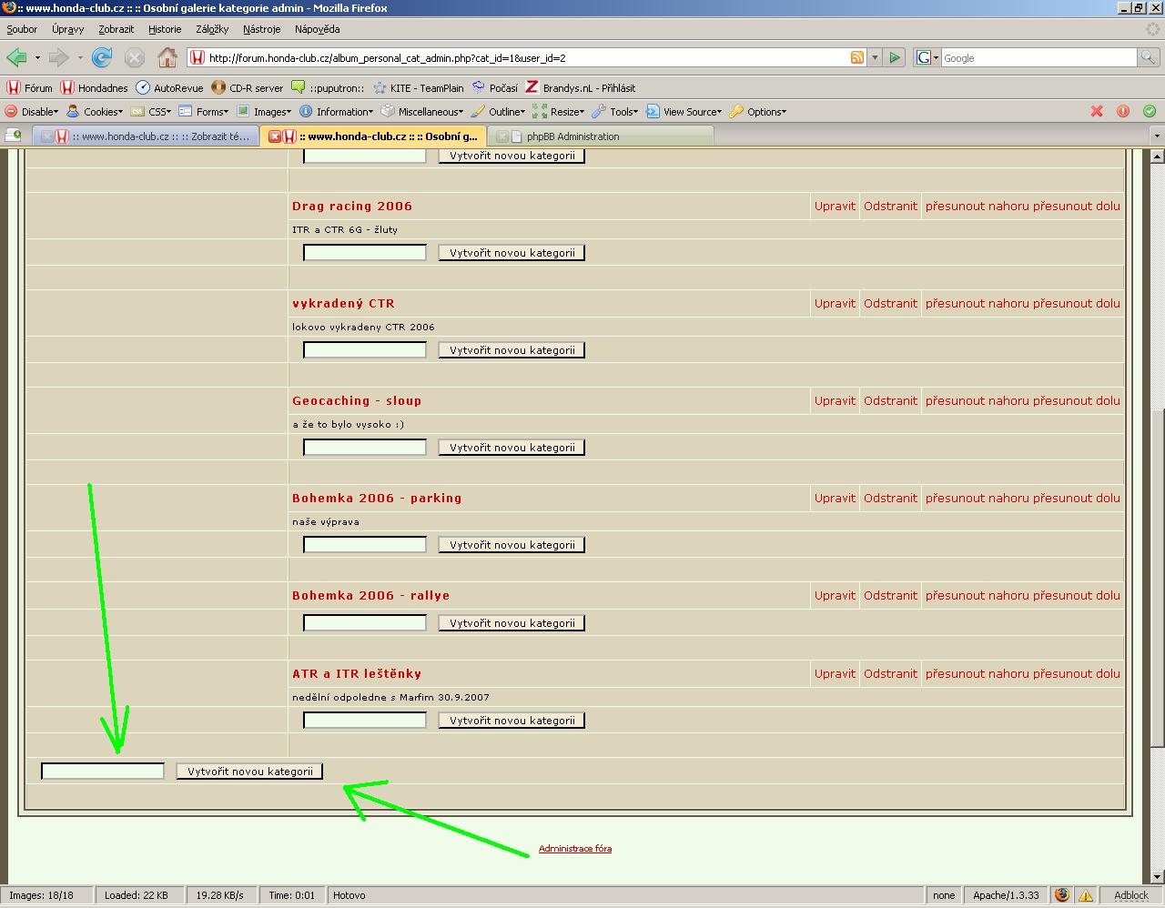Open the search engine selector dropdown
The width and height of the screenshot is (1165, 908).
tap(927, 57)
